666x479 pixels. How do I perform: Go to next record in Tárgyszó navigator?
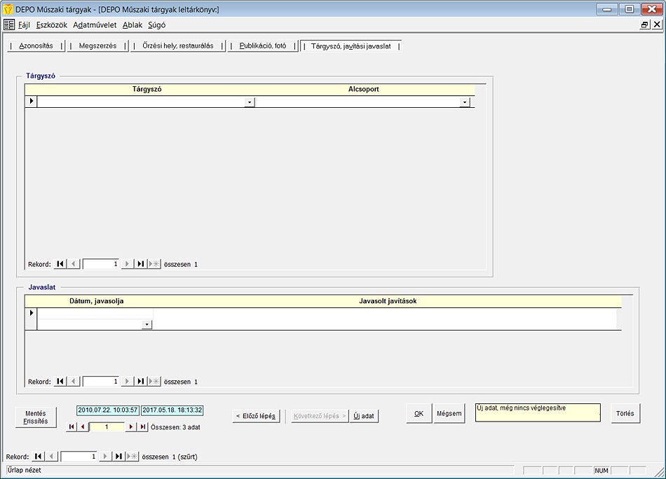point(127,264)
